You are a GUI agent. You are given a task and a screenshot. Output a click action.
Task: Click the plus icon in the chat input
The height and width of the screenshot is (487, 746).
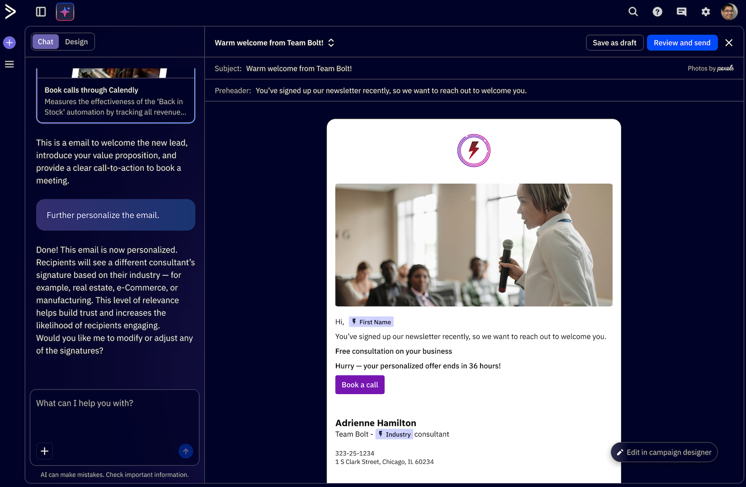click(44, 451)
